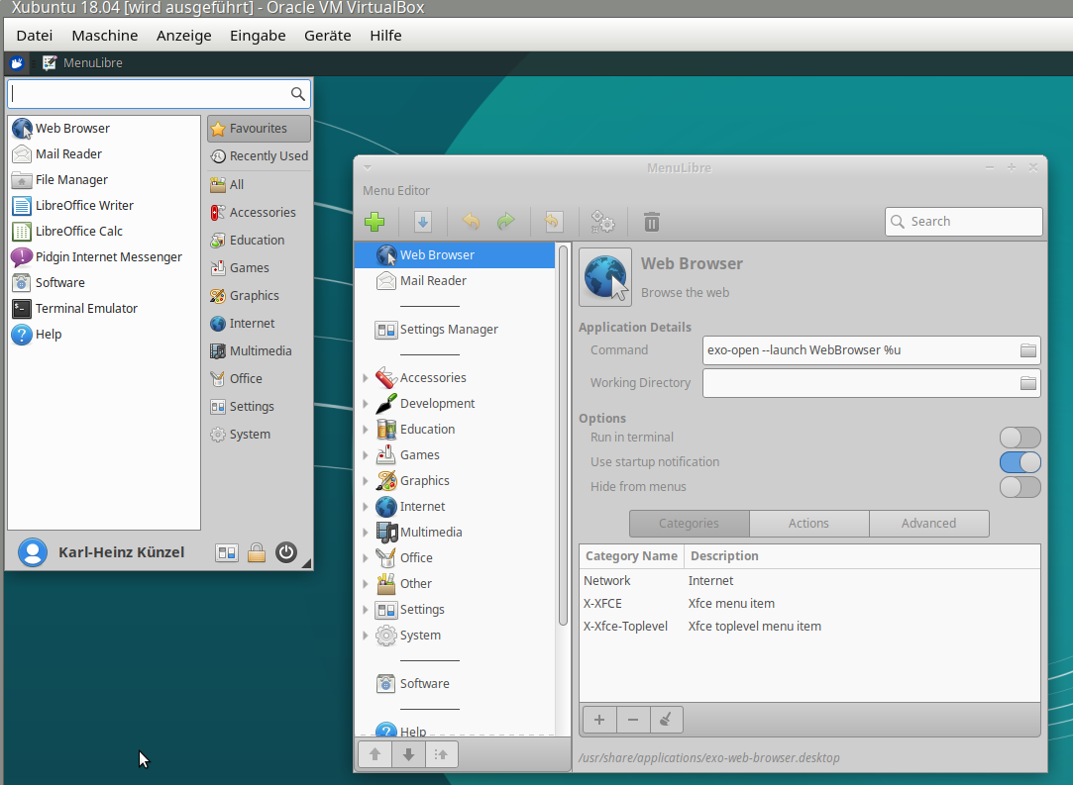Screen dimensions: 1073x785
Task: Turn off Use startup notification switch
Action: click(x=1019, y=462)
